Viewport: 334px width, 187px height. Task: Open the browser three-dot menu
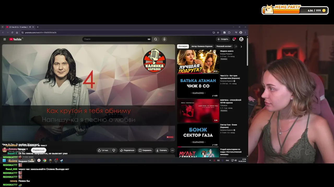click(245, 32)
